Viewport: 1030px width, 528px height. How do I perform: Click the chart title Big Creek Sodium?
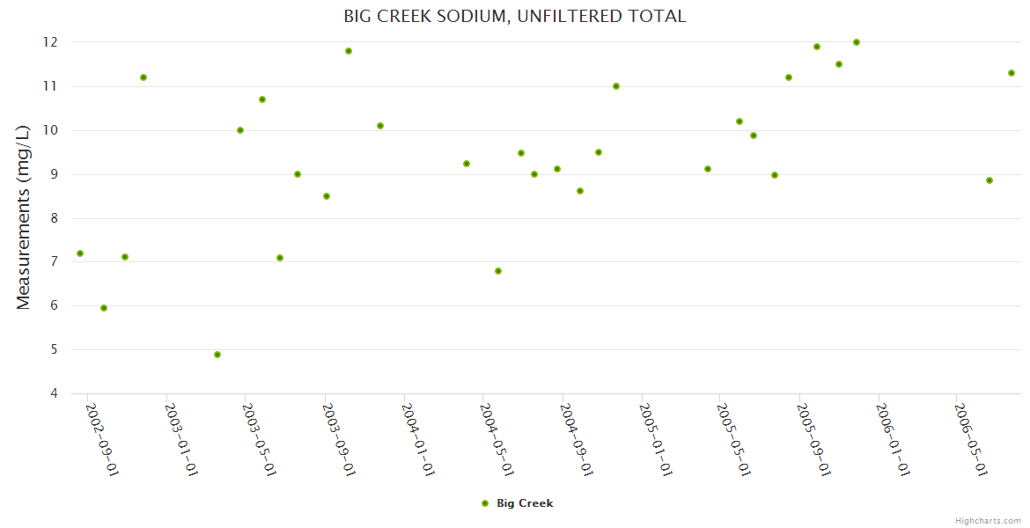pos(515,16)
